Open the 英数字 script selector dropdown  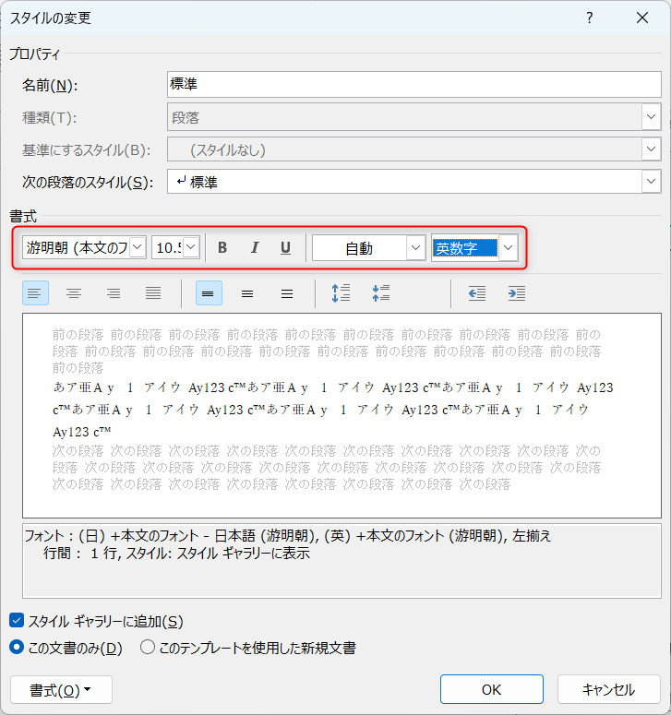[x=509, y=248]
